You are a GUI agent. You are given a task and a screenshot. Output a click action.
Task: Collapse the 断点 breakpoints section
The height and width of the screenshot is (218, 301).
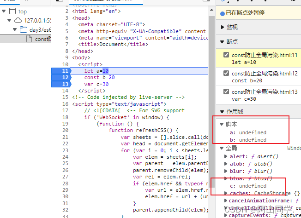pyautogui.click(x=222, y=42)
